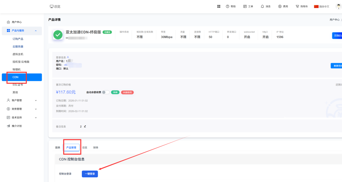Click the red 申请停用 button
Viewport: 342px width, 182px height.
point(127,93)
